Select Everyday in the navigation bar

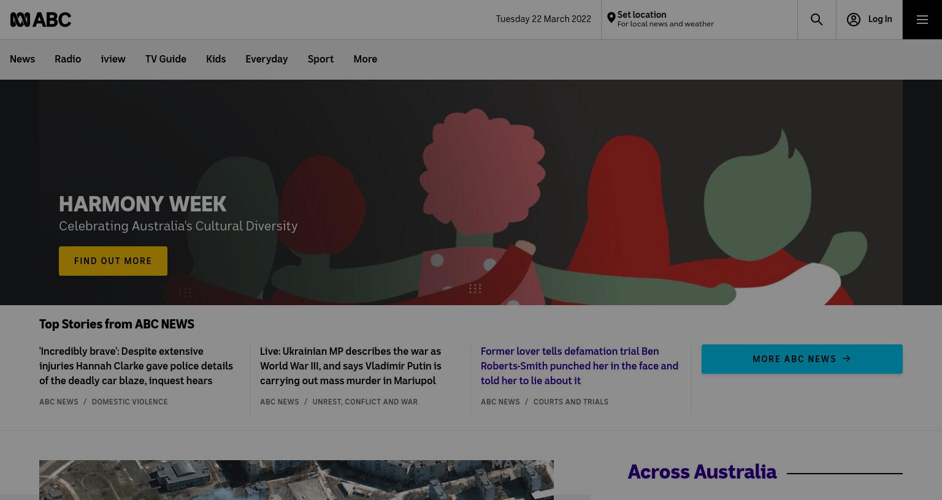point(266,59)
